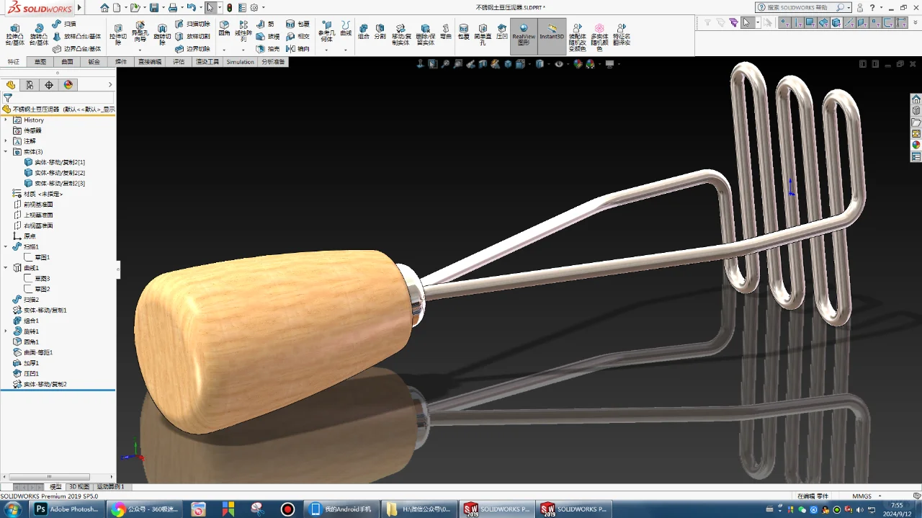Switch to the Simulation tab

(240, 62)
